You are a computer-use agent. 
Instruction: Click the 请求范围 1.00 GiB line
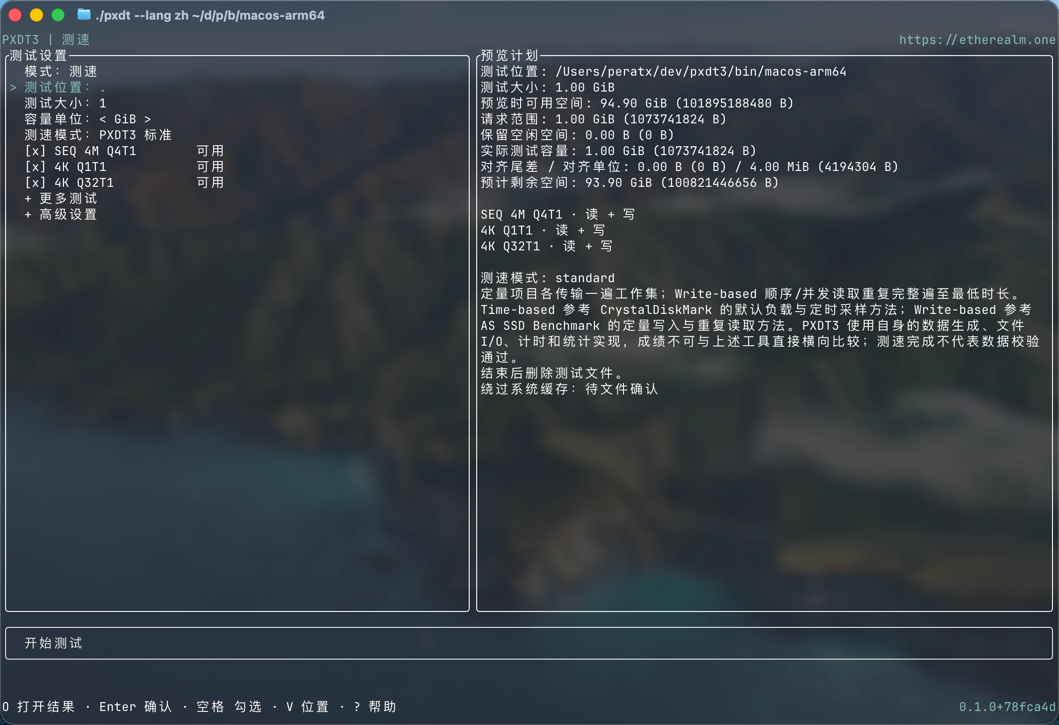coord(603,119)
